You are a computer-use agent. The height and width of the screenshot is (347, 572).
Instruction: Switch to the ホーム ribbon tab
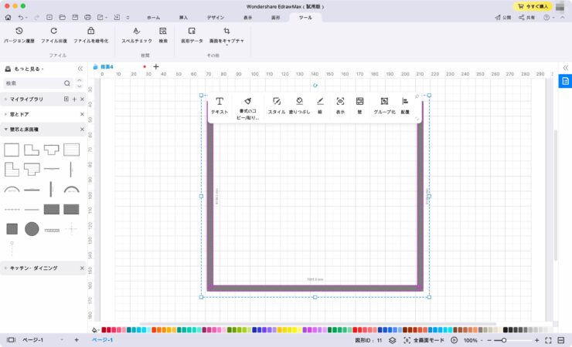[153, 18]
